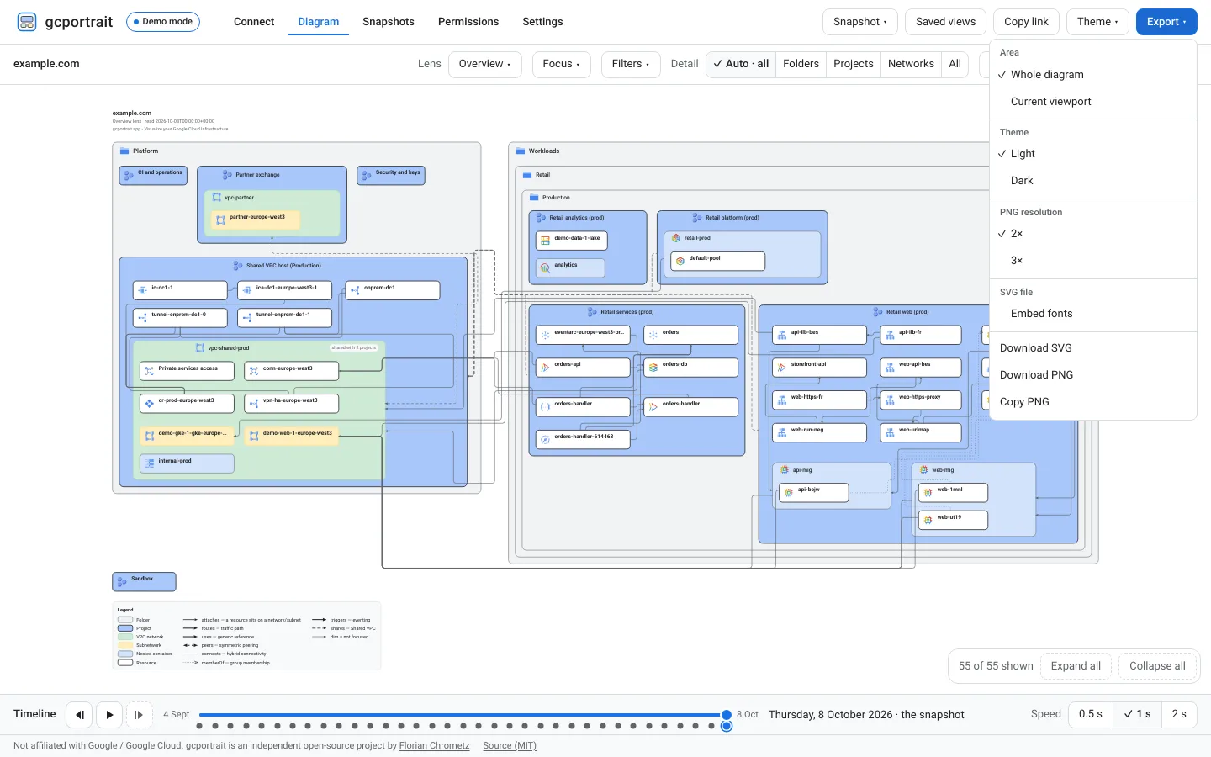Open the Overview lens dropdown
The height and width of the screenshot is (757, 1211).
coord(485,64)
